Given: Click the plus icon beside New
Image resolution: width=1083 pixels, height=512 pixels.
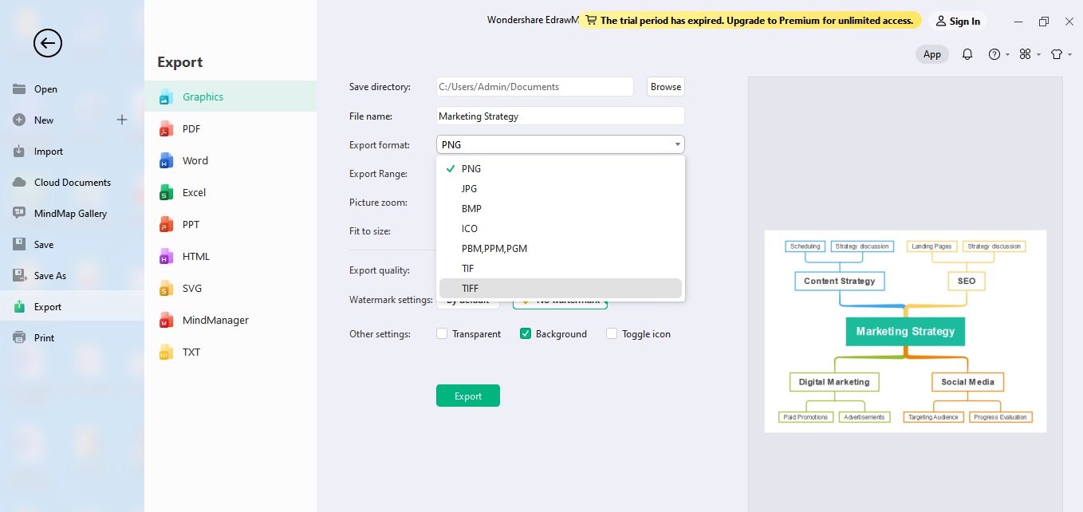Looking at the screenshot, I should click(x=122, y=120).
